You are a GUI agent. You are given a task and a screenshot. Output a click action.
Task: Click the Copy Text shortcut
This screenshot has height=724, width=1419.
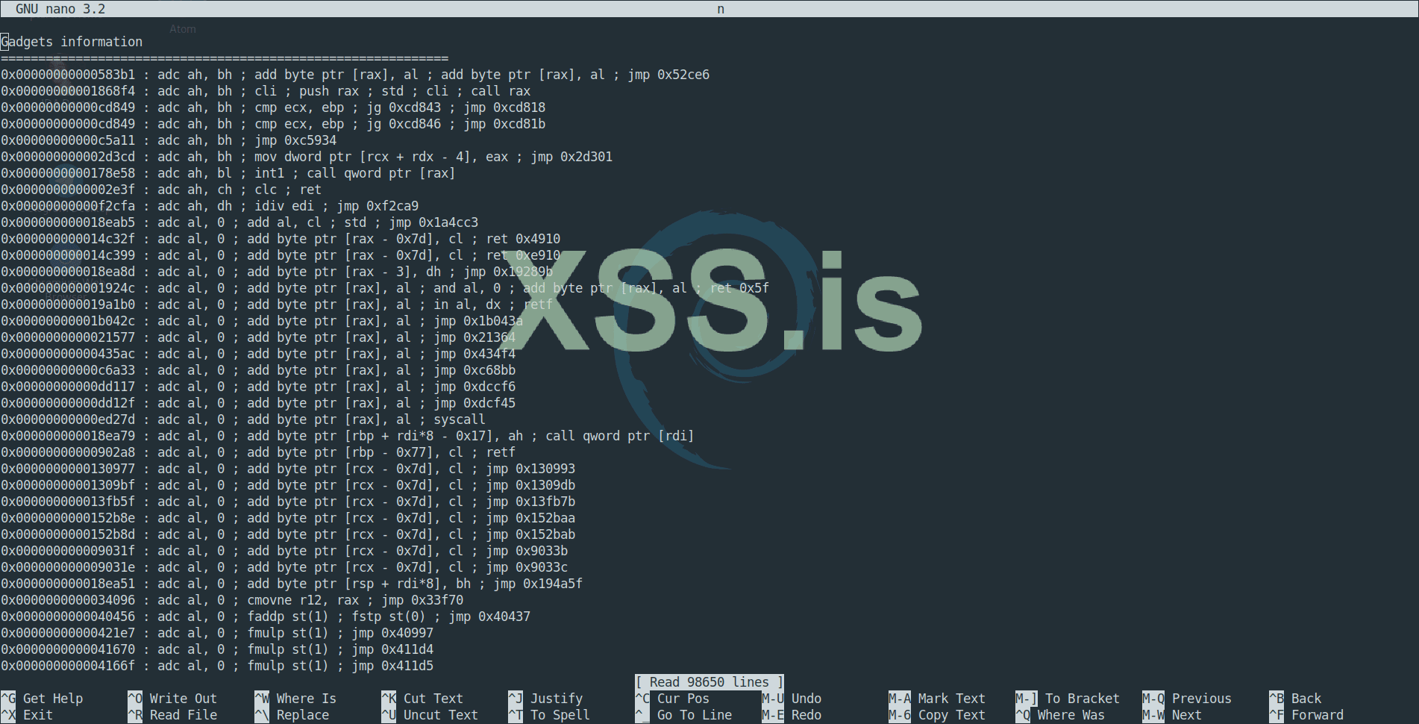(x=937, y=715)
